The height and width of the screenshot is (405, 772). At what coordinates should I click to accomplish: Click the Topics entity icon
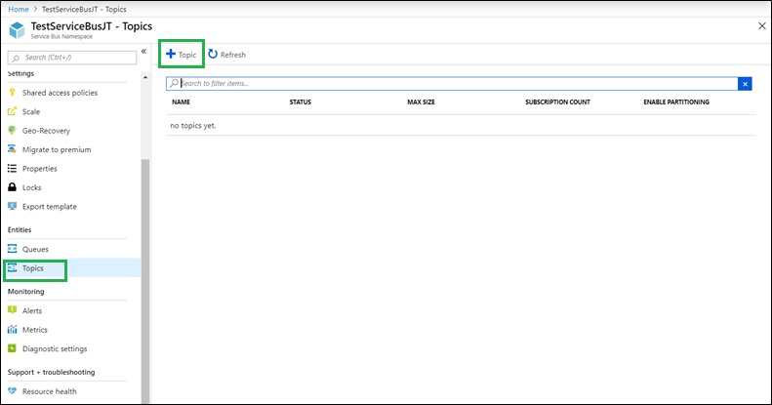[x=13, y=267]
